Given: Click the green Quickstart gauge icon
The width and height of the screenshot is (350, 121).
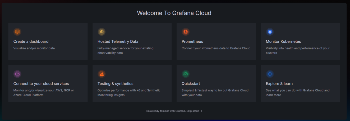Looking at the screenshot, I should (185, 74).
